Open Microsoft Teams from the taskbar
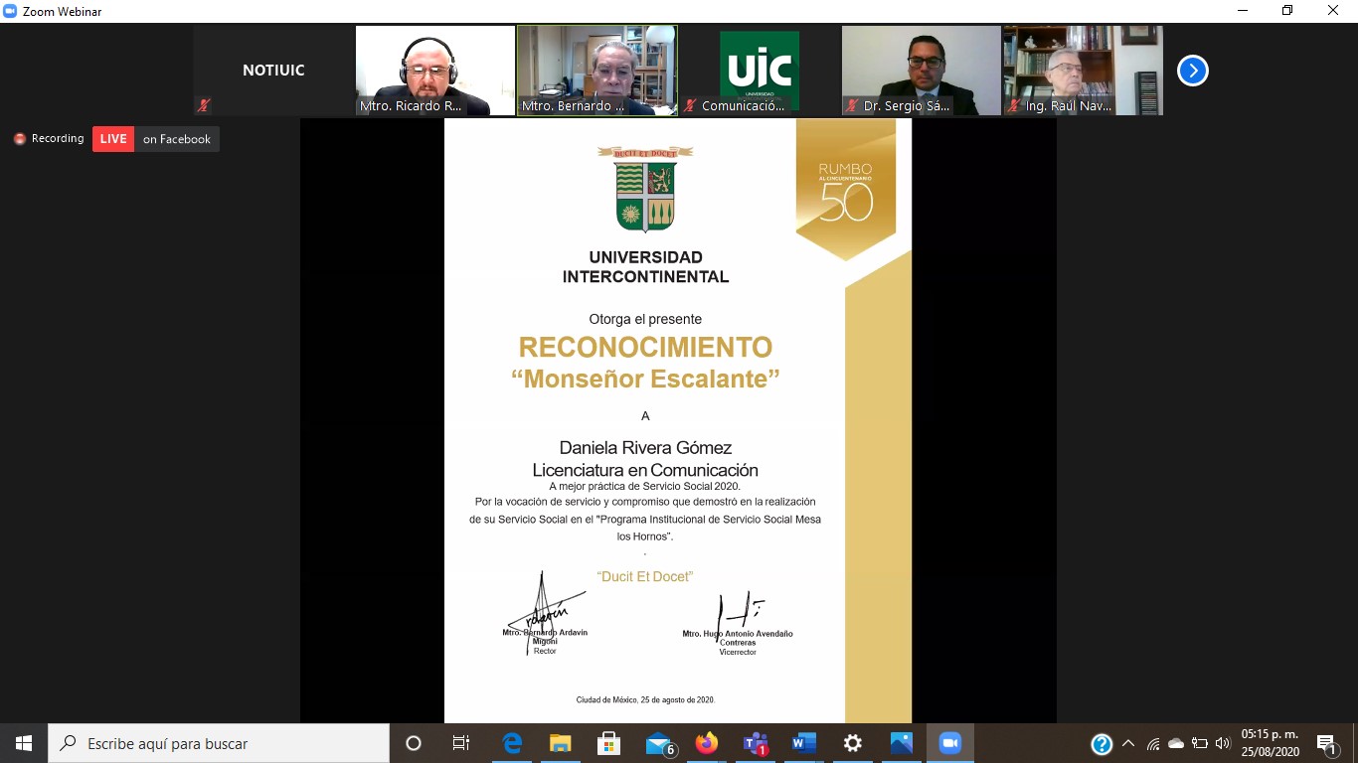Image resolution: width=1358 pixels, height=763 pixels. 756,743
